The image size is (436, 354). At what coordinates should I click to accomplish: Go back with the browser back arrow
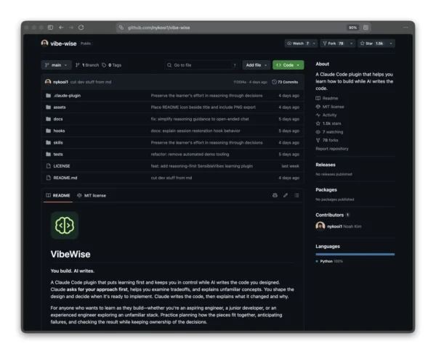point(61,28)
